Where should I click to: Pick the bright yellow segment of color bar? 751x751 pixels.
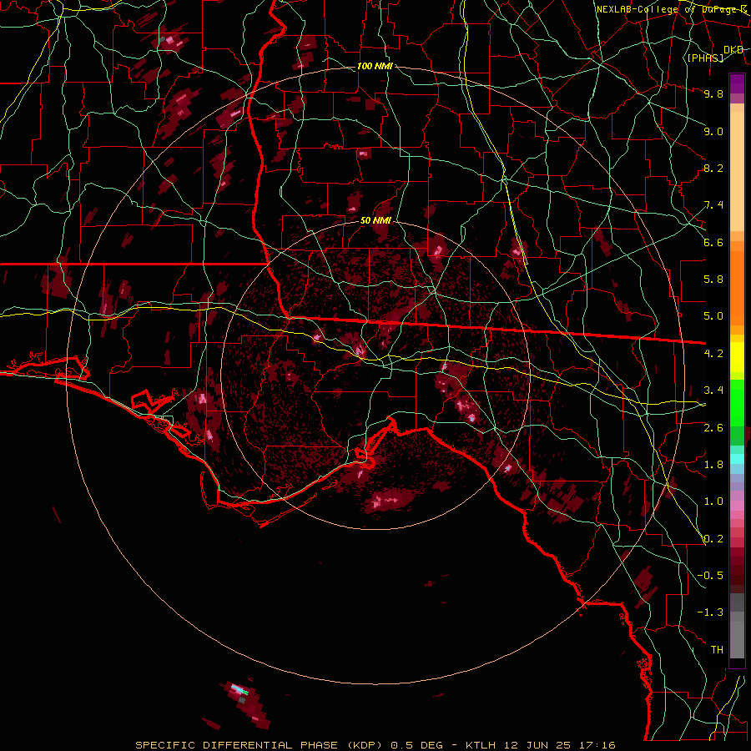pyautogui.click(x=737, y=357)
